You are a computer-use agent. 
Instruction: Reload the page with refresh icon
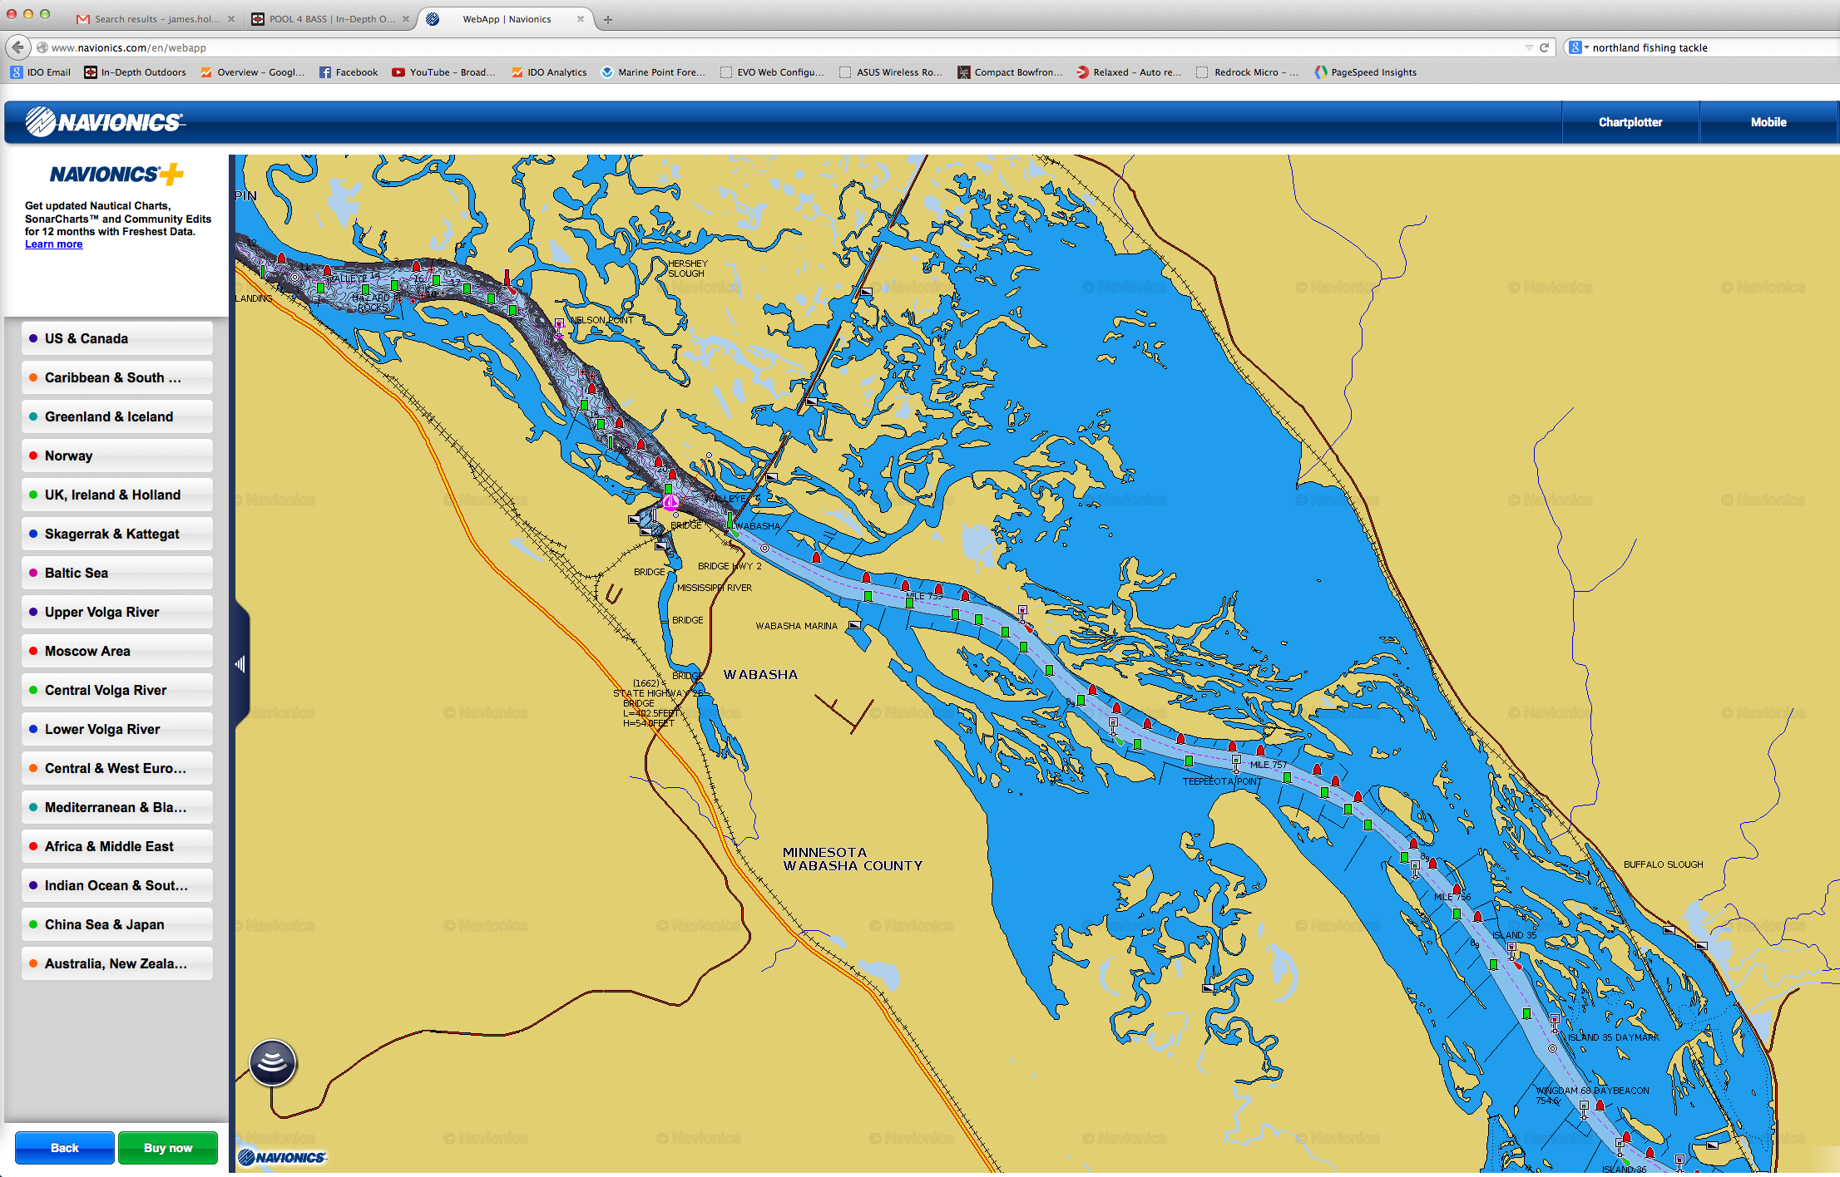pos(1544,47)
